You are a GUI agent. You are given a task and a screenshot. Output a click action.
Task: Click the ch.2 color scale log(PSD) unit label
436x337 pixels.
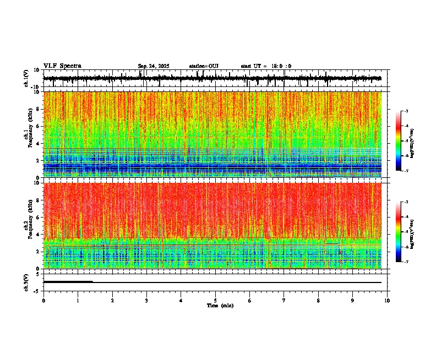click(x=412, y=234)
